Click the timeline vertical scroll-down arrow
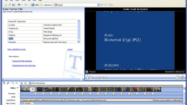The width and height of the screenshot is (187, 105). (184, 103)
